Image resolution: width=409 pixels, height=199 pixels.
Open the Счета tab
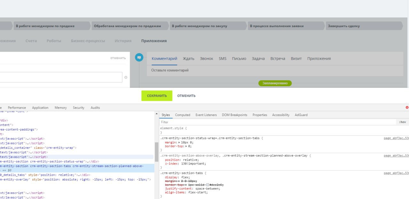(x=31, y=41)
